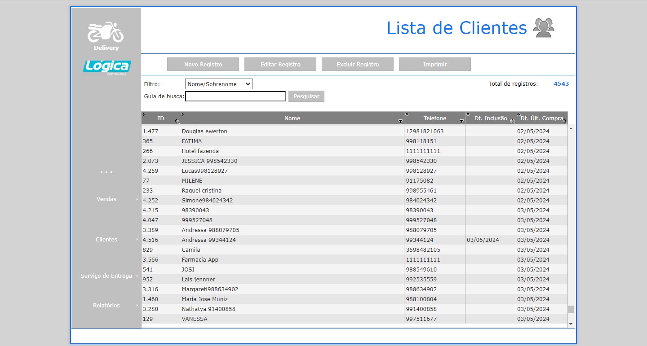This screenshot has width=647, height=346.
Task: Open the Telefone column filter dropdown arrow
Action: 461,122
